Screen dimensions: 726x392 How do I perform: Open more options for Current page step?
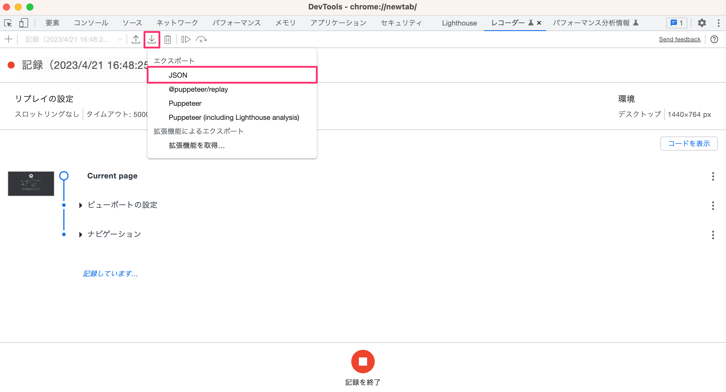click(713, 176)
